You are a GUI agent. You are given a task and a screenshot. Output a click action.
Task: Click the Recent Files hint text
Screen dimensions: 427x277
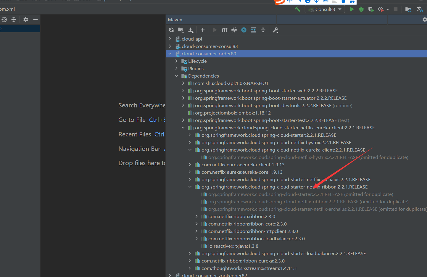[135, 134]
